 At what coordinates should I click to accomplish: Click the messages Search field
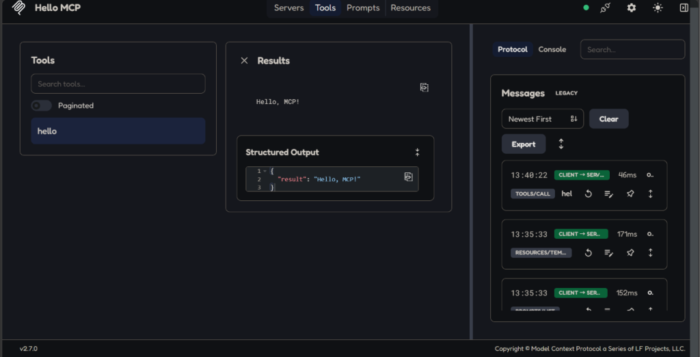(632, 49)
